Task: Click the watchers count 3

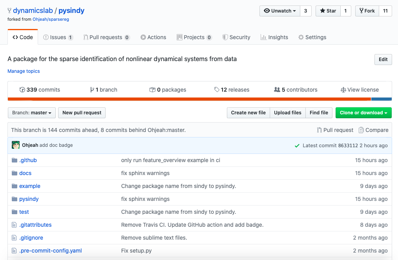Action: pos(306,11)
